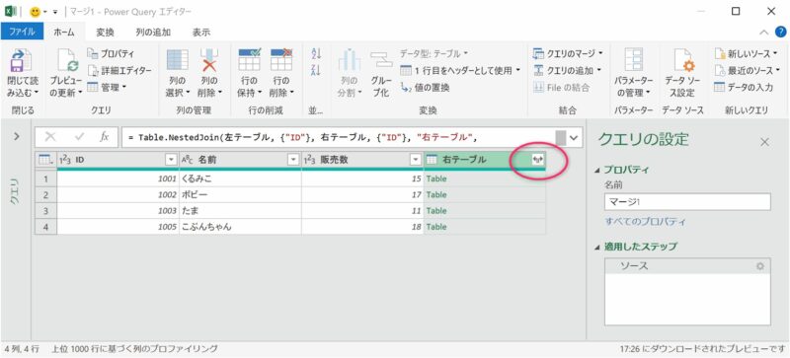Confirm formula with the checkmark icon
Image resolution: width=790 pixels, height=358 pixels.
(79, 137)
